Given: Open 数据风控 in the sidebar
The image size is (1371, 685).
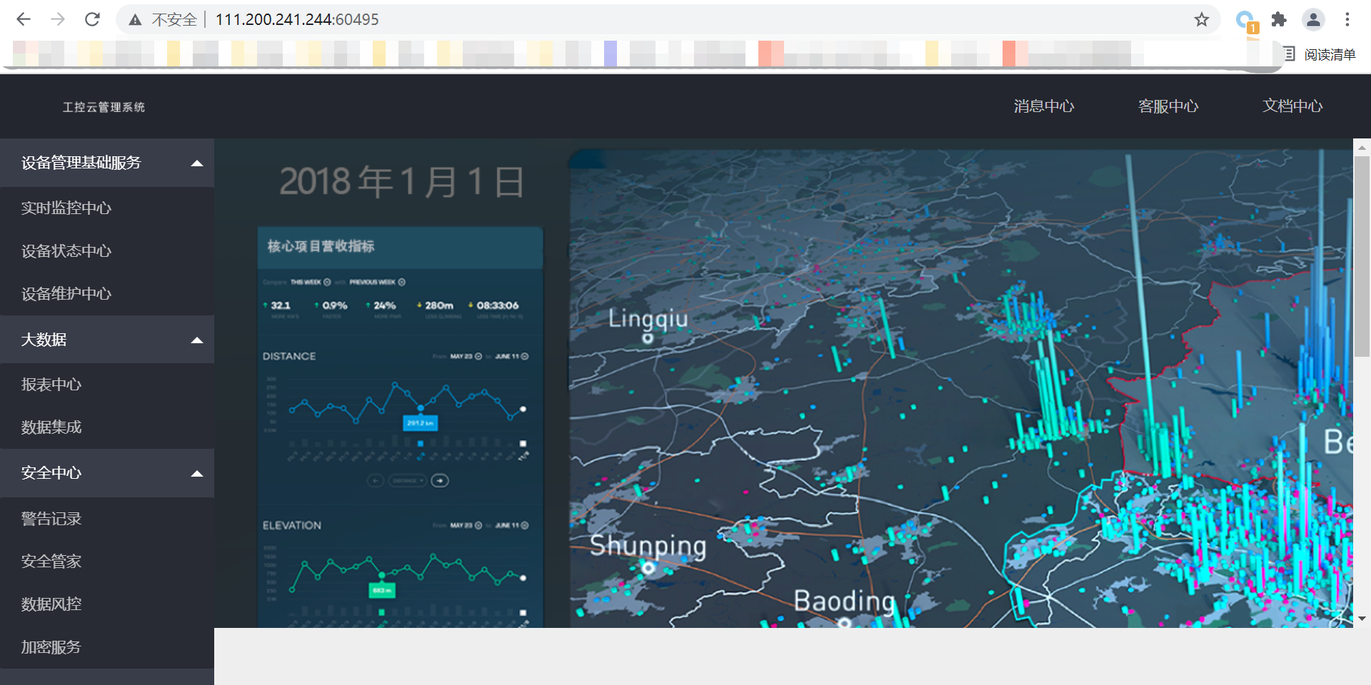Looking at the screenshot, I should click(51, 604).
